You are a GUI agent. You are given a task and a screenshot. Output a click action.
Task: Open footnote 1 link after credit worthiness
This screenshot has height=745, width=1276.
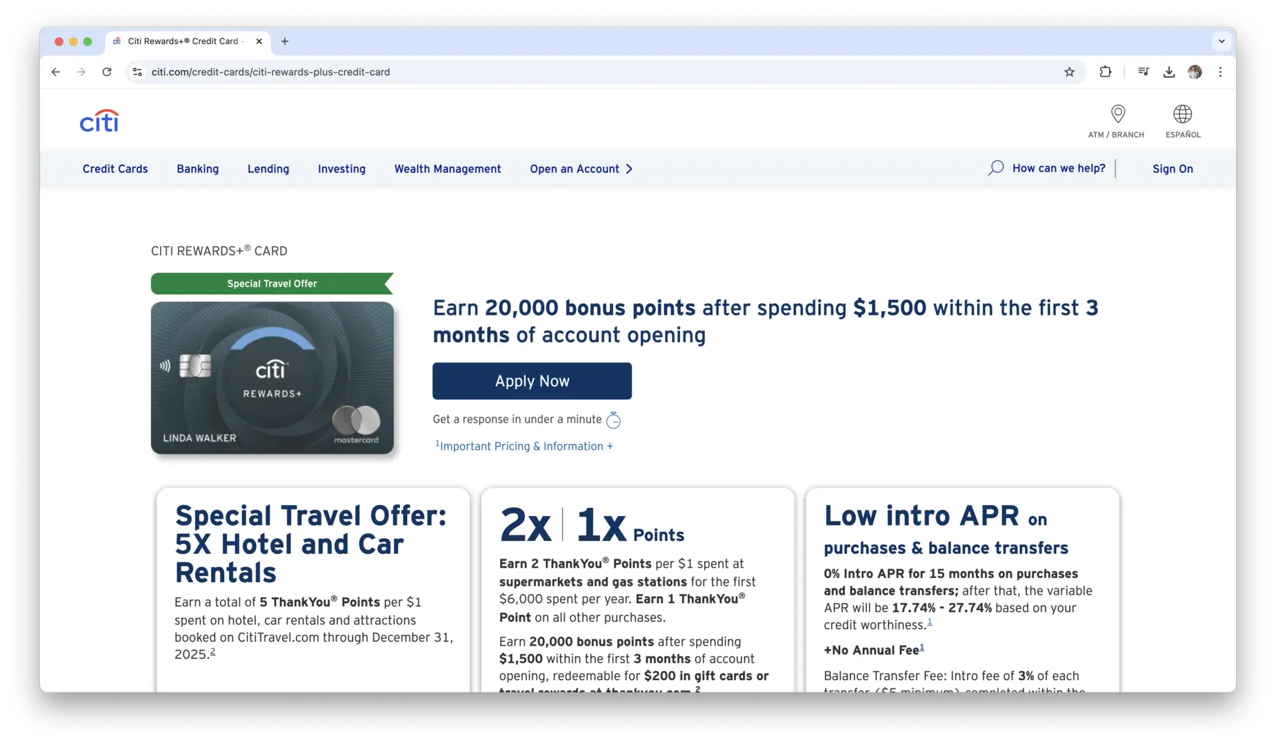pyautogui.click(x=929, y=622)
